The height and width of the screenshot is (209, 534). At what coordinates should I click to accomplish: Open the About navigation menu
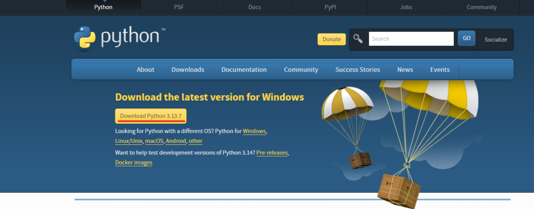click(x=145, y=69)
